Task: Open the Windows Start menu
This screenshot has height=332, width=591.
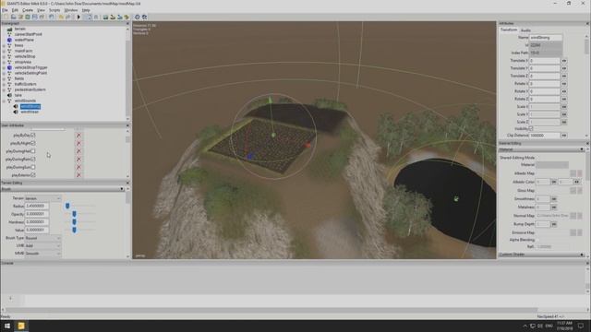Action: point(7,326)
